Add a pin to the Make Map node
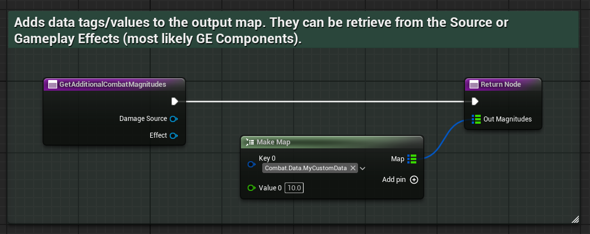The width and height of the screenshot is (590, 234). (x=414, y=180)
